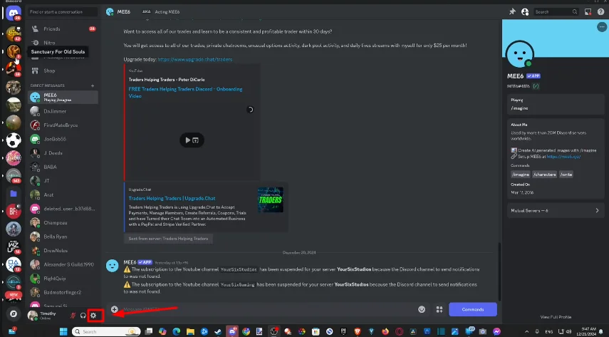Open the PlayStation logo server icon

[x=14, y=264]
